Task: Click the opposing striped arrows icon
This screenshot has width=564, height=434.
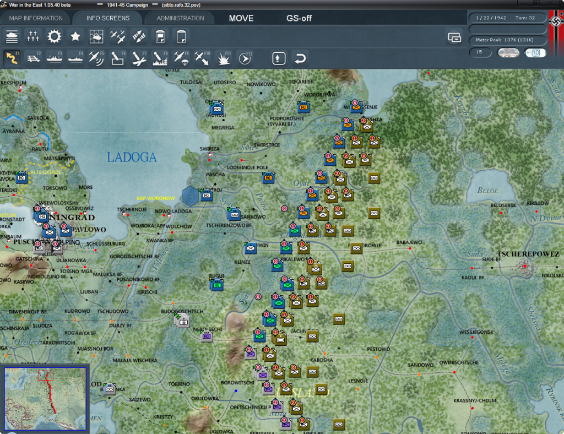Action: coord(139,37)
